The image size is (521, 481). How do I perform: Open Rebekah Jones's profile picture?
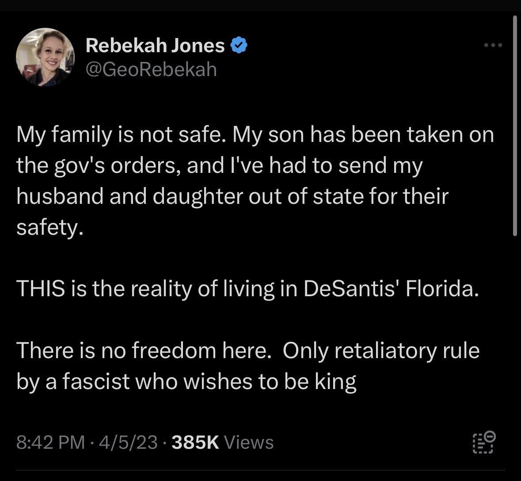(45, 57)
